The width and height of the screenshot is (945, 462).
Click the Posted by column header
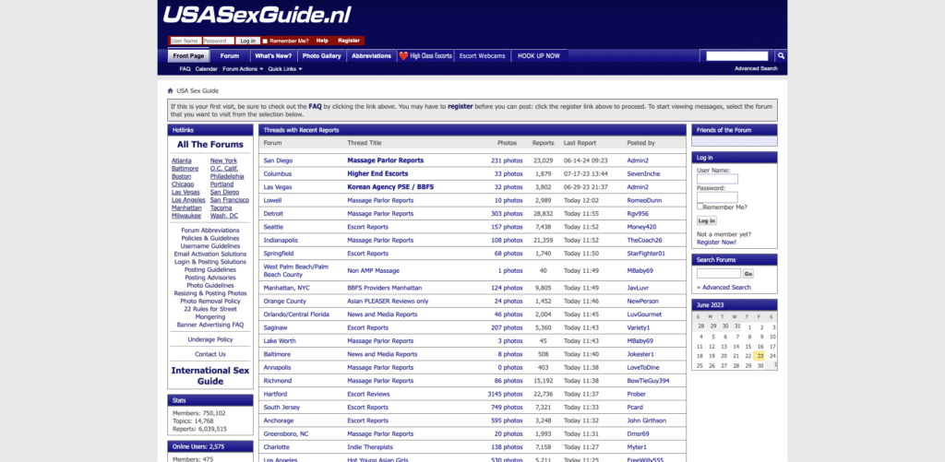pyautogui.click(x=640, y=143)
